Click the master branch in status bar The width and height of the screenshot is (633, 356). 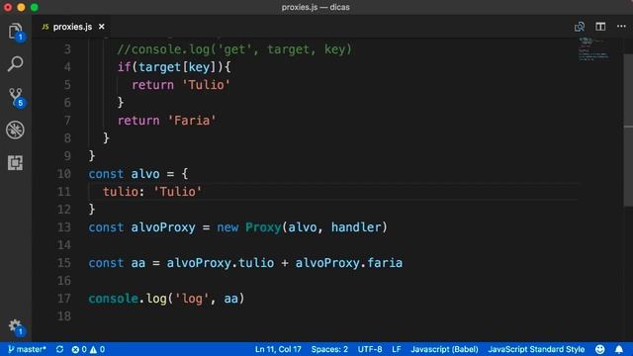point(27,349)
